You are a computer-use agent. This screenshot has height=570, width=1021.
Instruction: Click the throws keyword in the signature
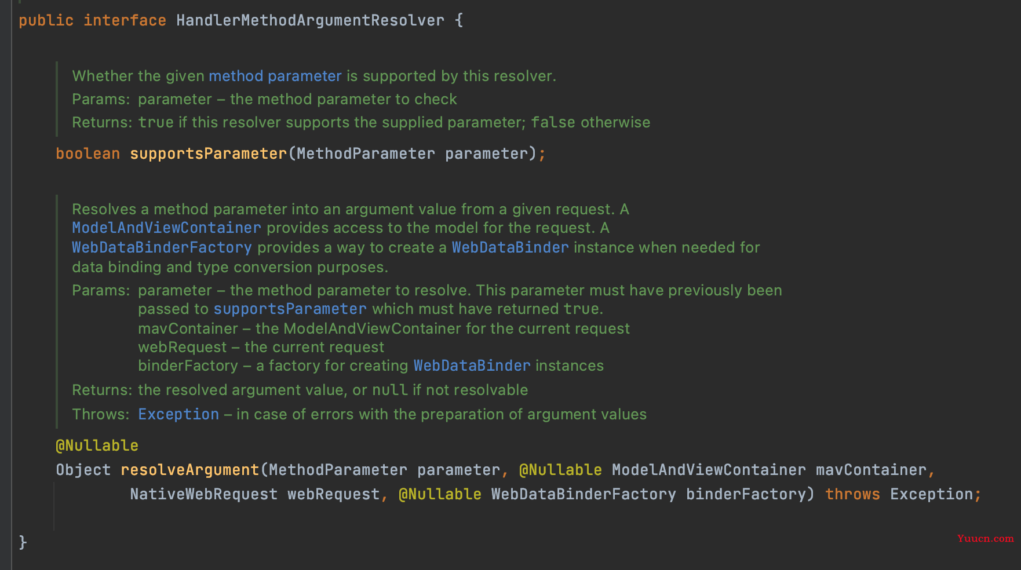(852, 494)
